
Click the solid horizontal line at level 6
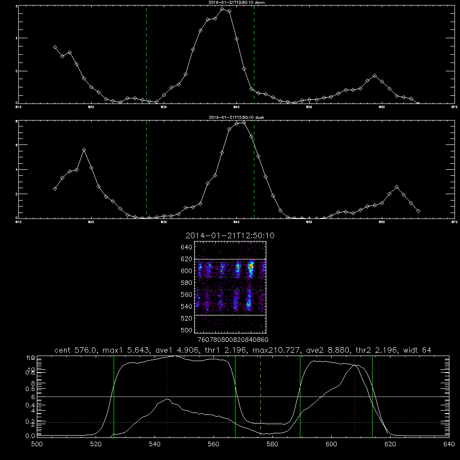pyautogui.click(x=243, y=397)
